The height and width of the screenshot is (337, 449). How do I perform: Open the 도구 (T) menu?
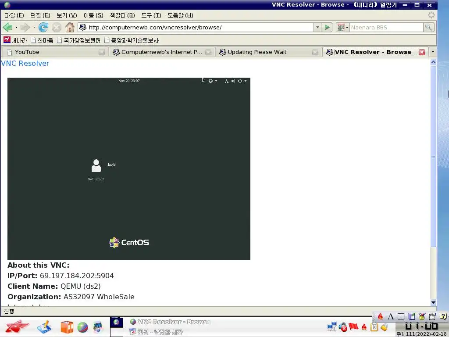151,15
